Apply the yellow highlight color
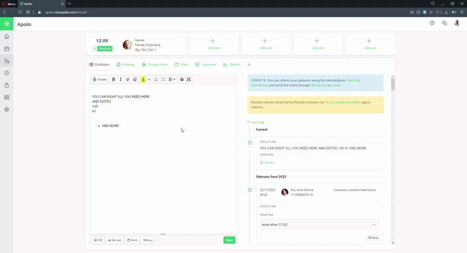467x253 pixels. [x=143, y=79]
